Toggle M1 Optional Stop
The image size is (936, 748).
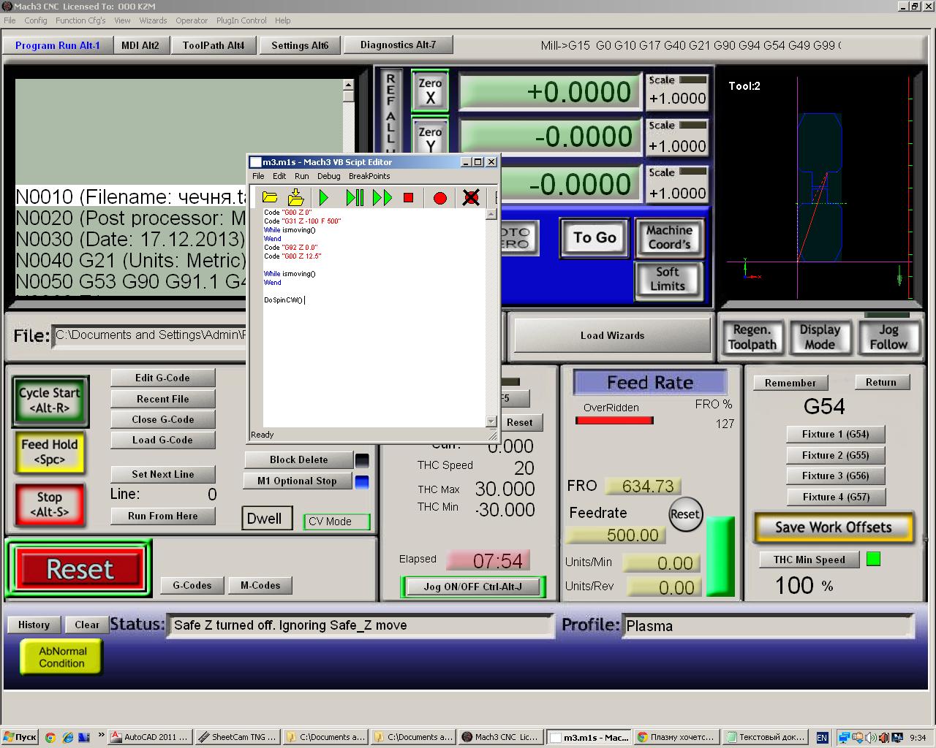(298, 481)
